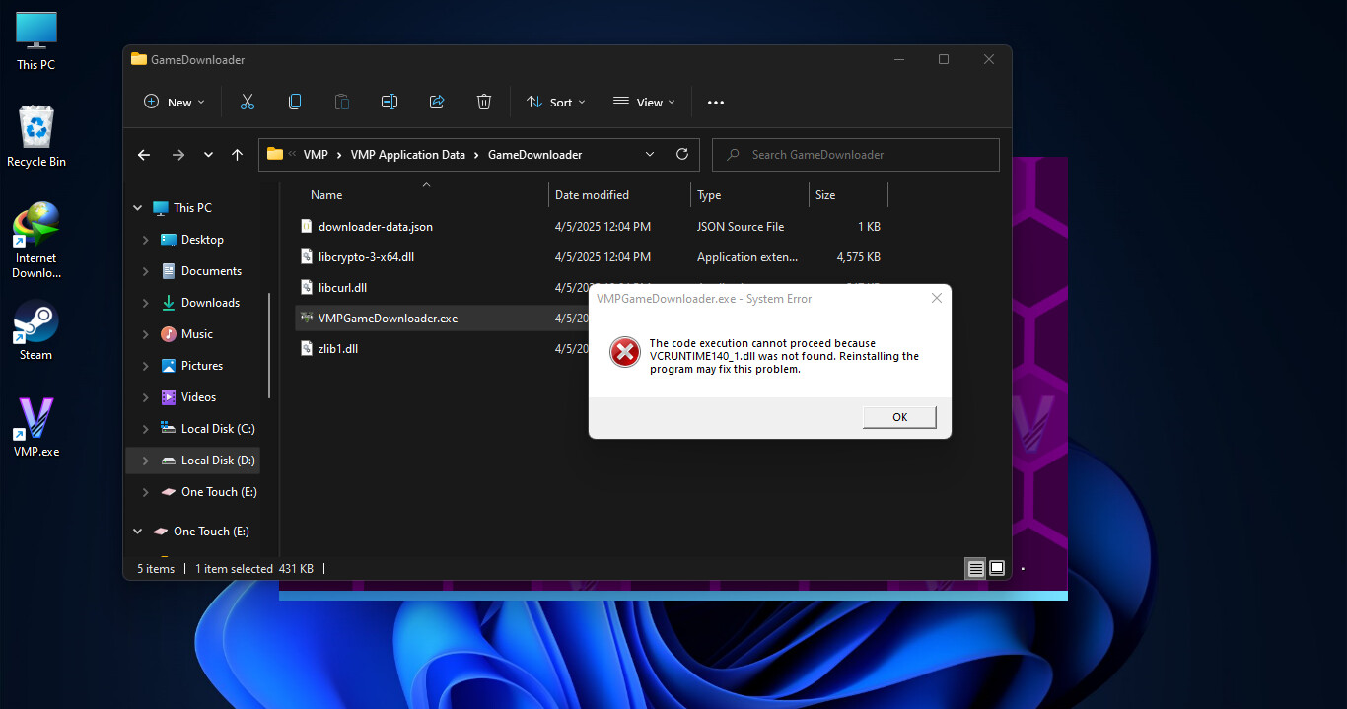Expand the Local Disk (C:) tree node
The width and height of the screenshot is (1347, 709).
pyautogui.click(x=146, y=429)
